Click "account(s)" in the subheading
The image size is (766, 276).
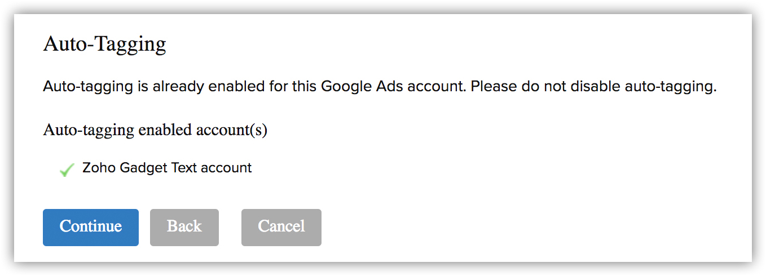[231, 130]
